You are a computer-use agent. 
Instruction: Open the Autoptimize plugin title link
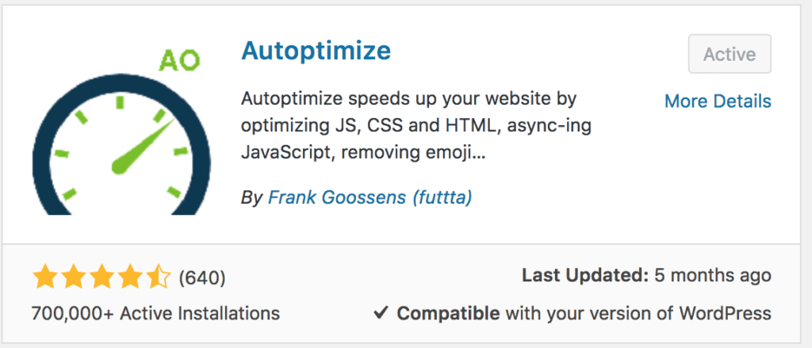(316, 51)
